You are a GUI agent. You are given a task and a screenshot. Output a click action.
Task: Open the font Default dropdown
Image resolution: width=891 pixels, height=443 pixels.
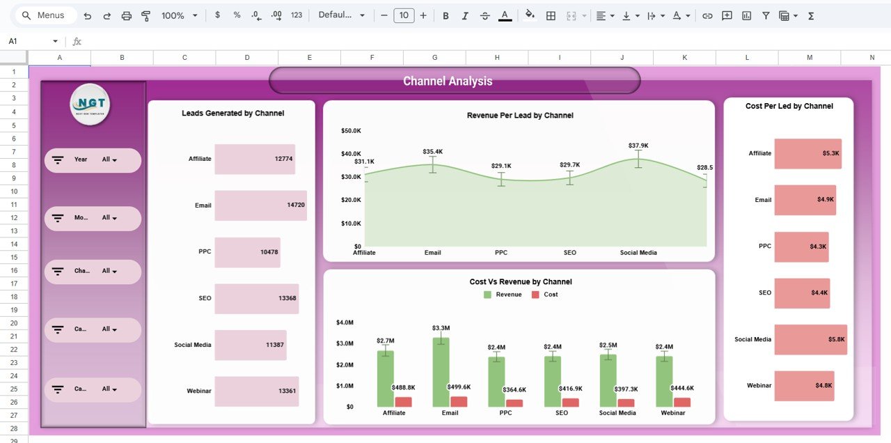pos(342,15)
